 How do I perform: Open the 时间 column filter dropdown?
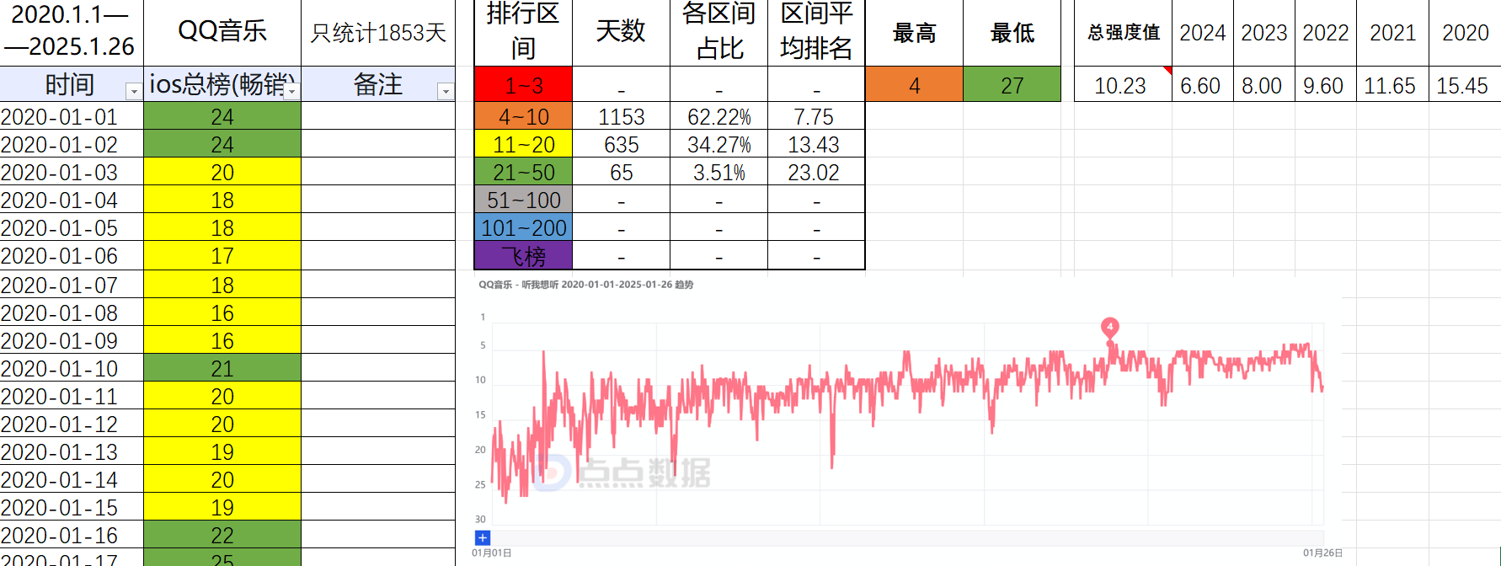click(133, 91)
